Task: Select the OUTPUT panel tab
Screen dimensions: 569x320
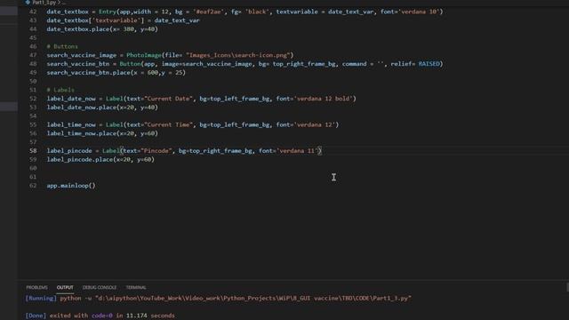Action: [x=65, y=287]
